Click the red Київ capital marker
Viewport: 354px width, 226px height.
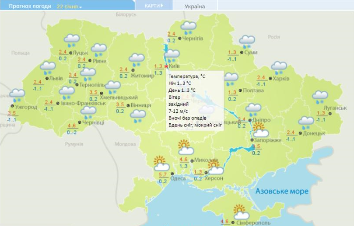pyautogui.click(x=166, y=66)
